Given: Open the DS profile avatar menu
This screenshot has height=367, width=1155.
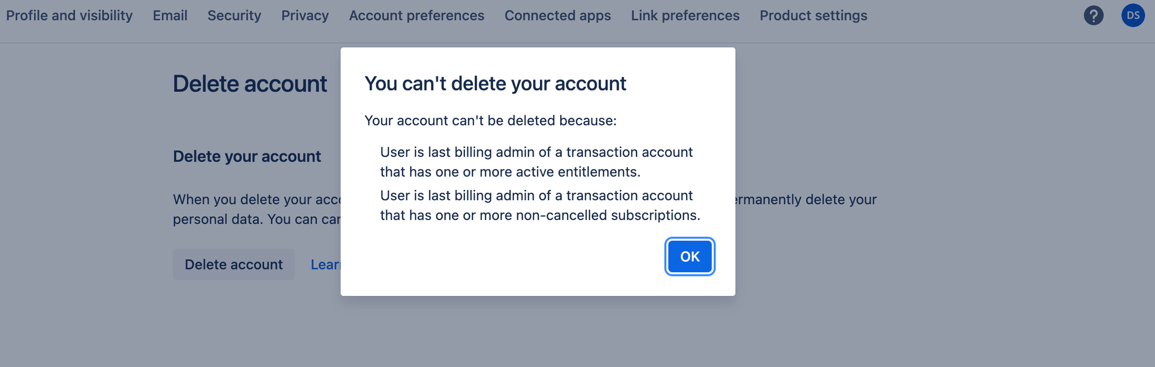Looking at the screenshot, I should coord(1133,16).
